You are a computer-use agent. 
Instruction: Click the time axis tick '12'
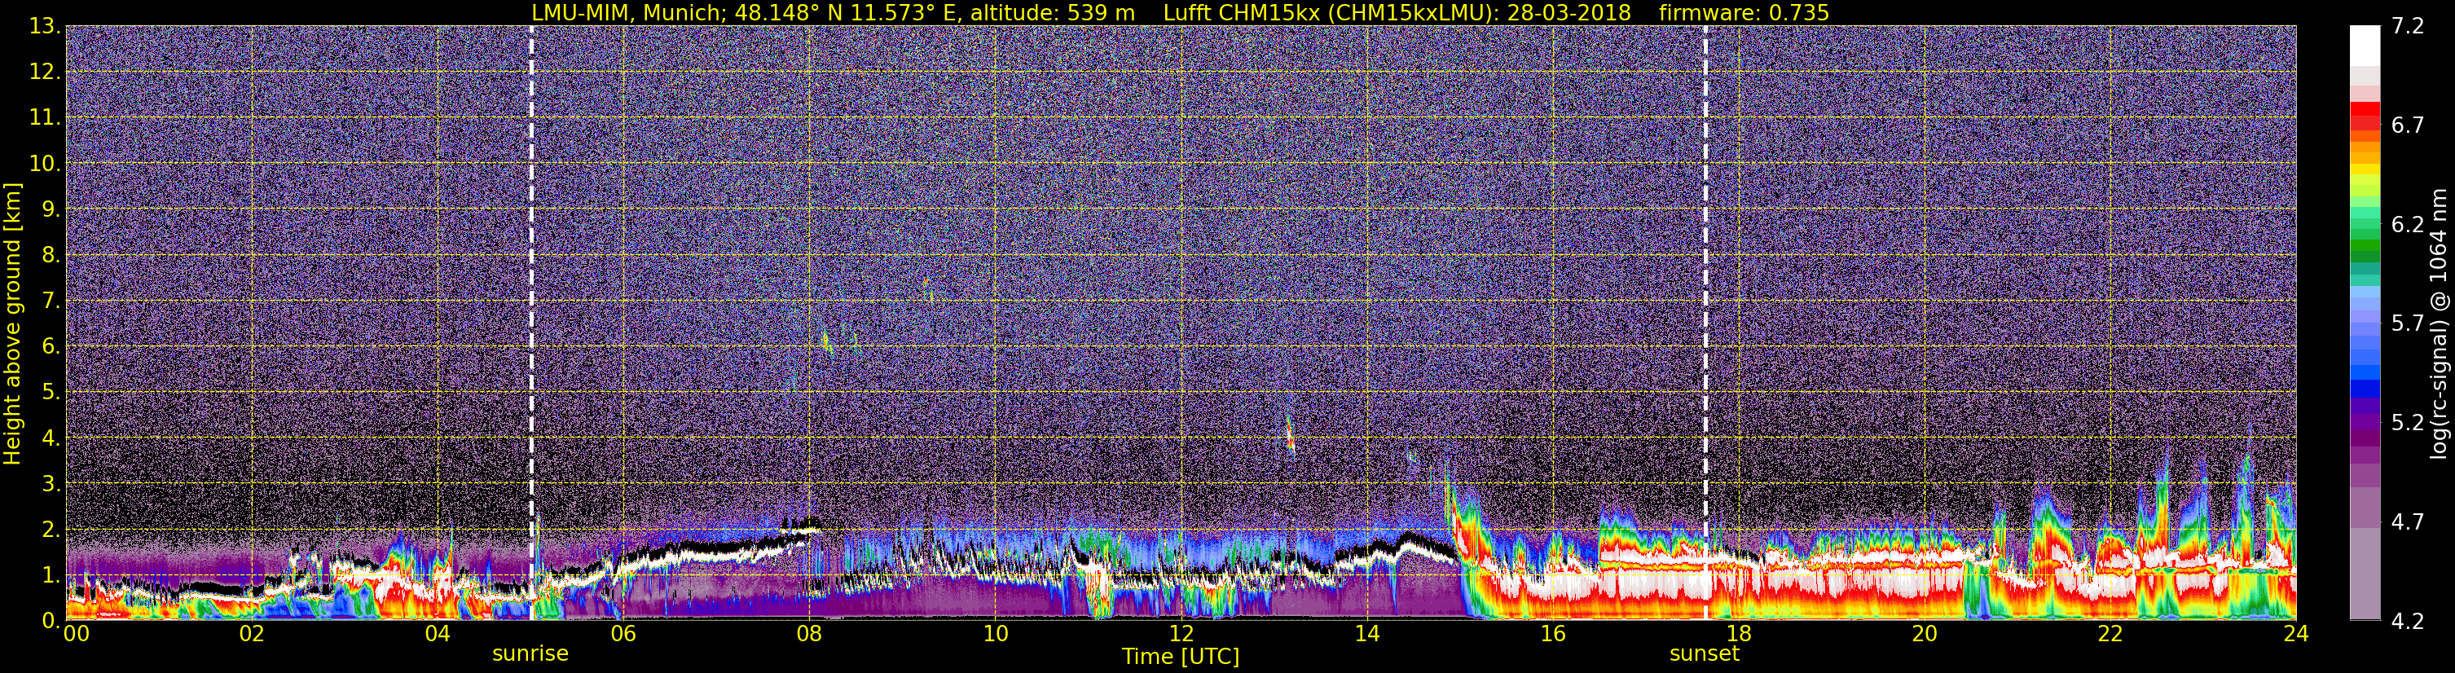(1181, 634)
